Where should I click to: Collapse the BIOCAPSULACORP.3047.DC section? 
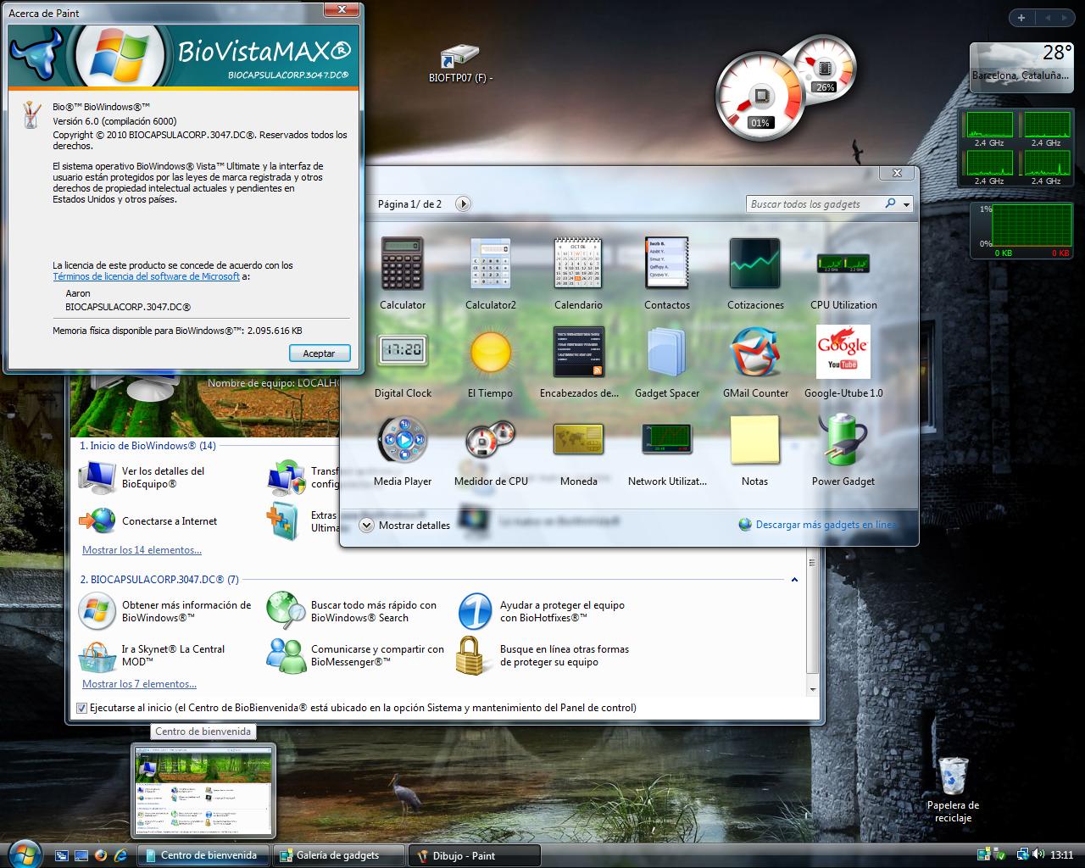(794, 580)
